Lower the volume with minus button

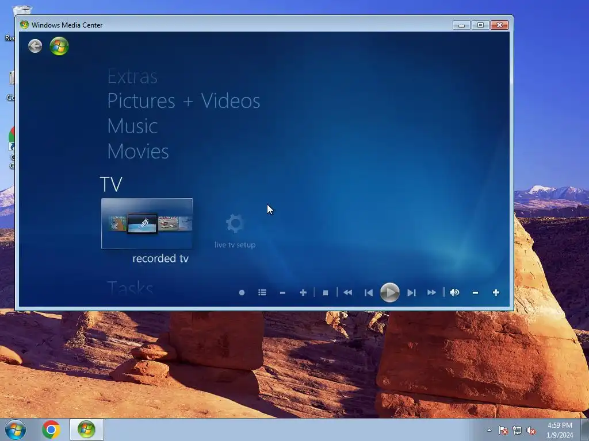[475, 292]
